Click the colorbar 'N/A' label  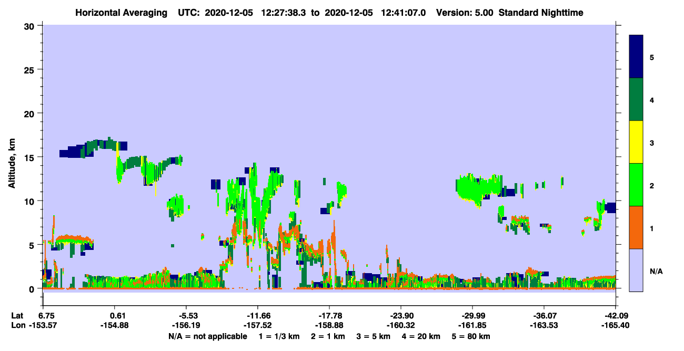656,271
